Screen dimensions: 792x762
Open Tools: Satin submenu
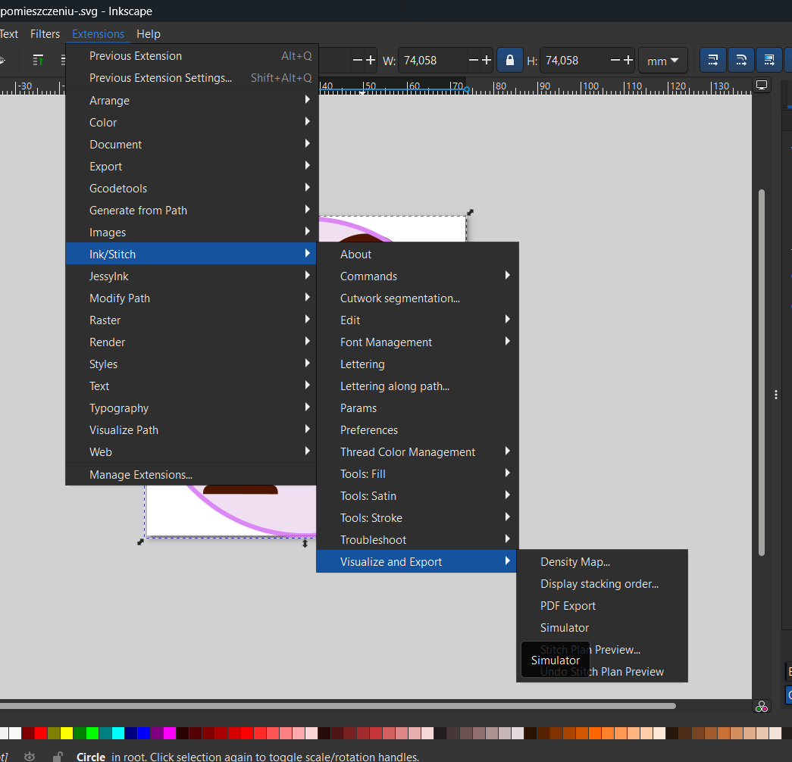coord(417,496)
